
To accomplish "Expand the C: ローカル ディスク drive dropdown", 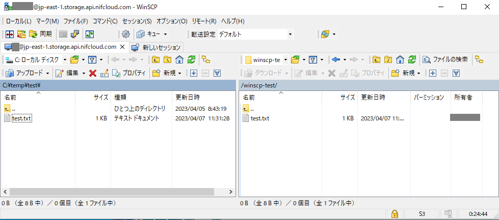I will point(65,59).
